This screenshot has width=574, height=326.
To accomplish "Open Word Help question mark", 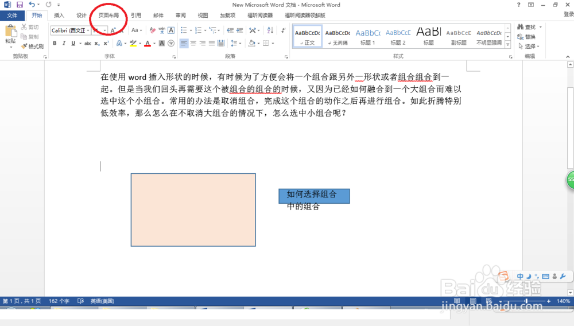I will click(x=518, y=5).
